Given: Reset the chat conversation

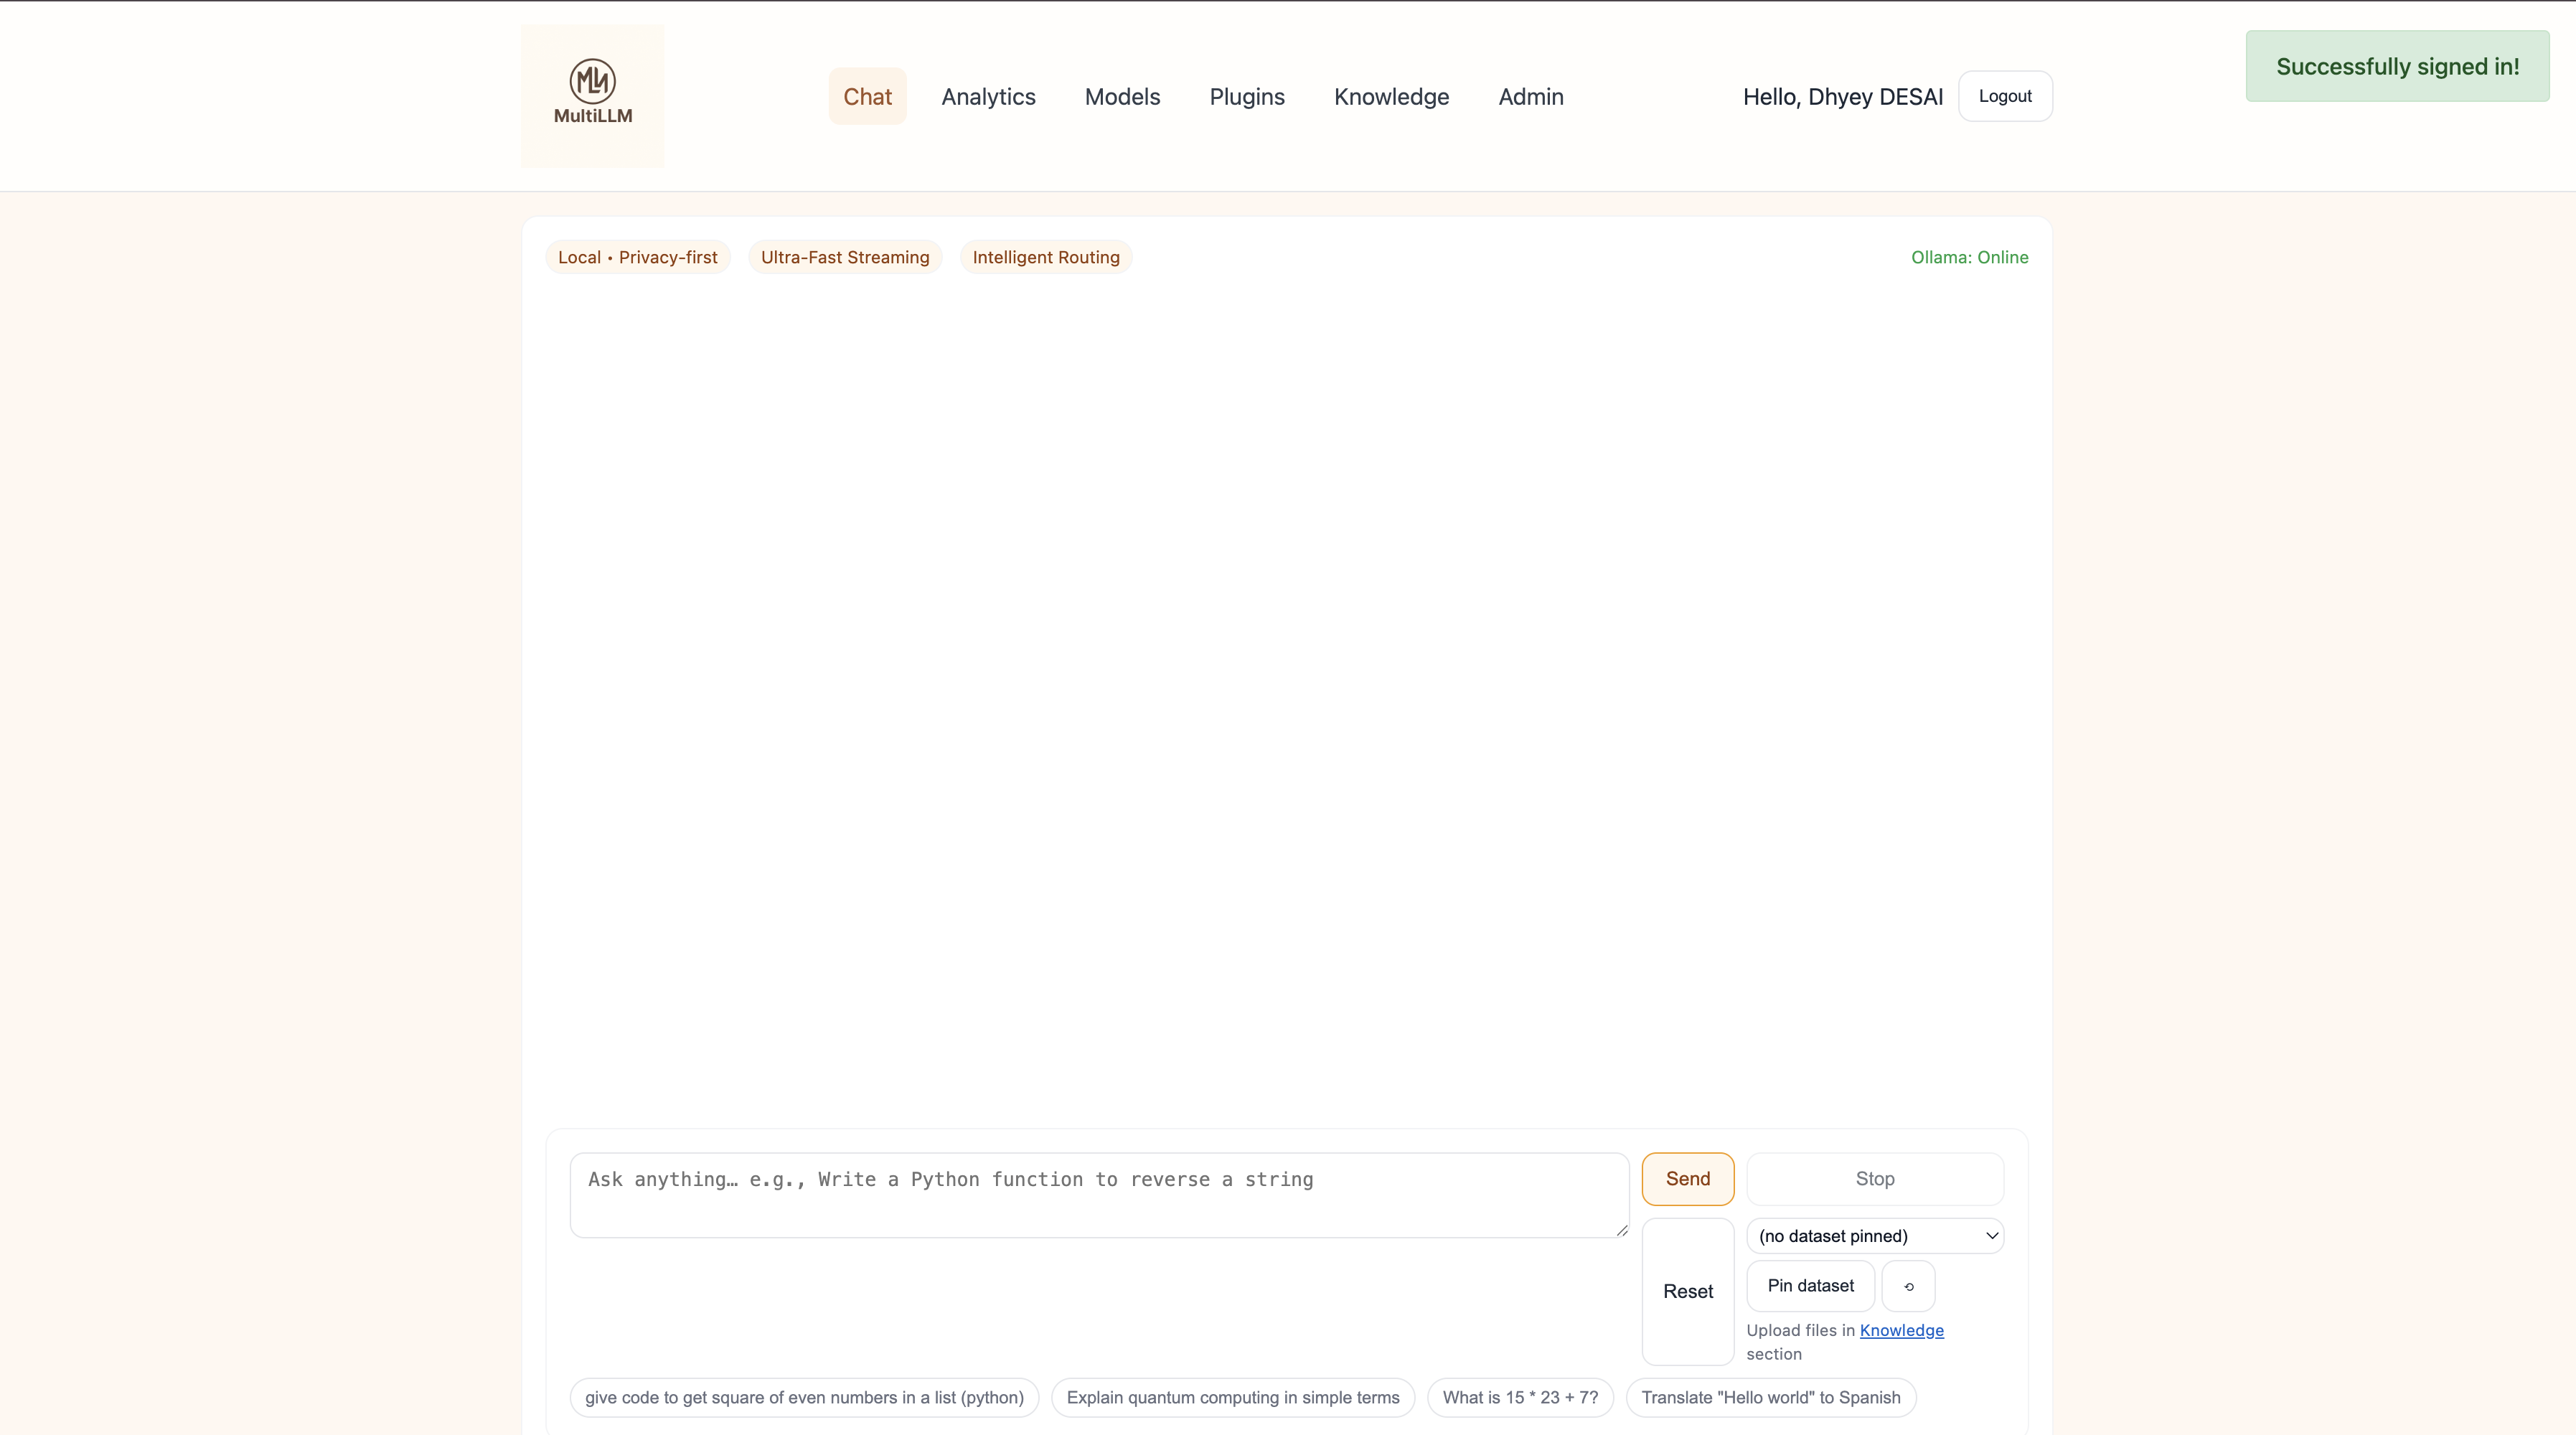Looking at the screenshot, I should click(x=1687, y=1291).
